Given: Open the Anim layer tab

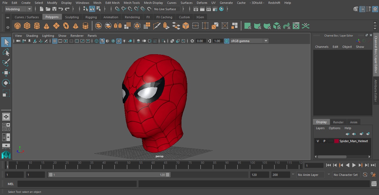Looking at the screenshot, I should [x=353, y=122].
